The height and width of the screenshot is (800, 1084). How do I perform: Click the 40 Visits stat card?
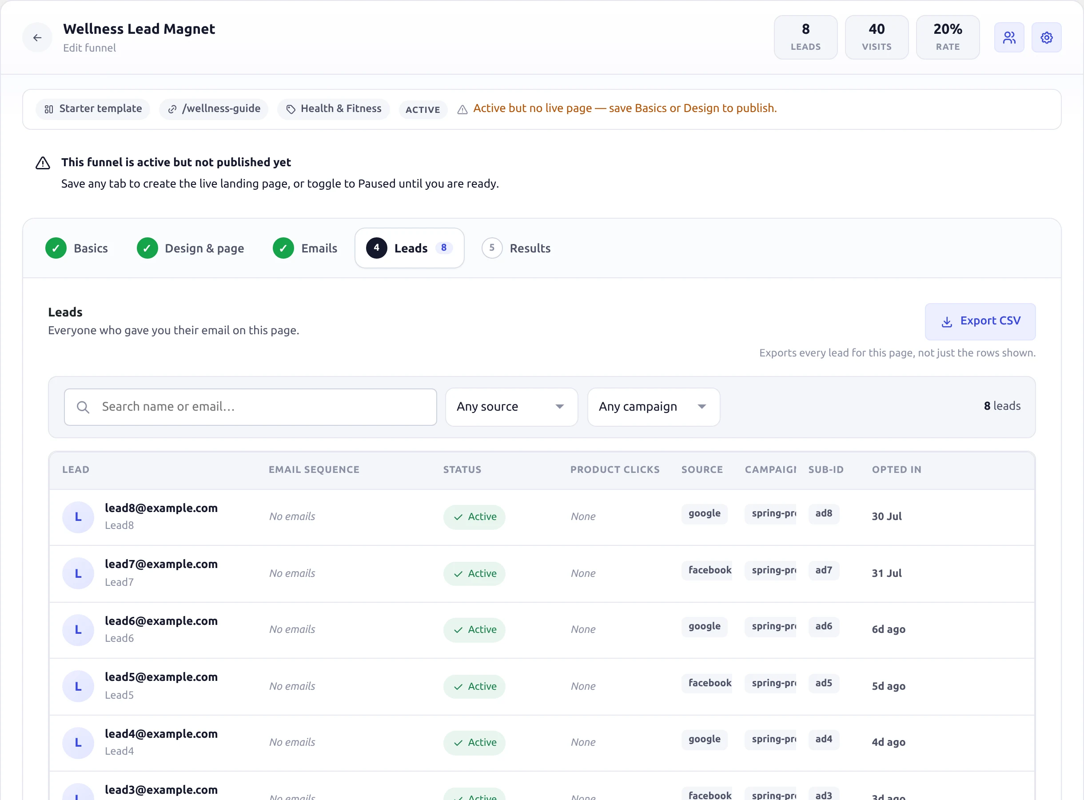877,37
